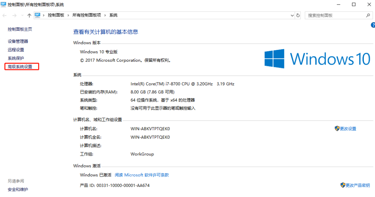Open 系统保护 link
The image size is (375, 197).
(16, 58)
